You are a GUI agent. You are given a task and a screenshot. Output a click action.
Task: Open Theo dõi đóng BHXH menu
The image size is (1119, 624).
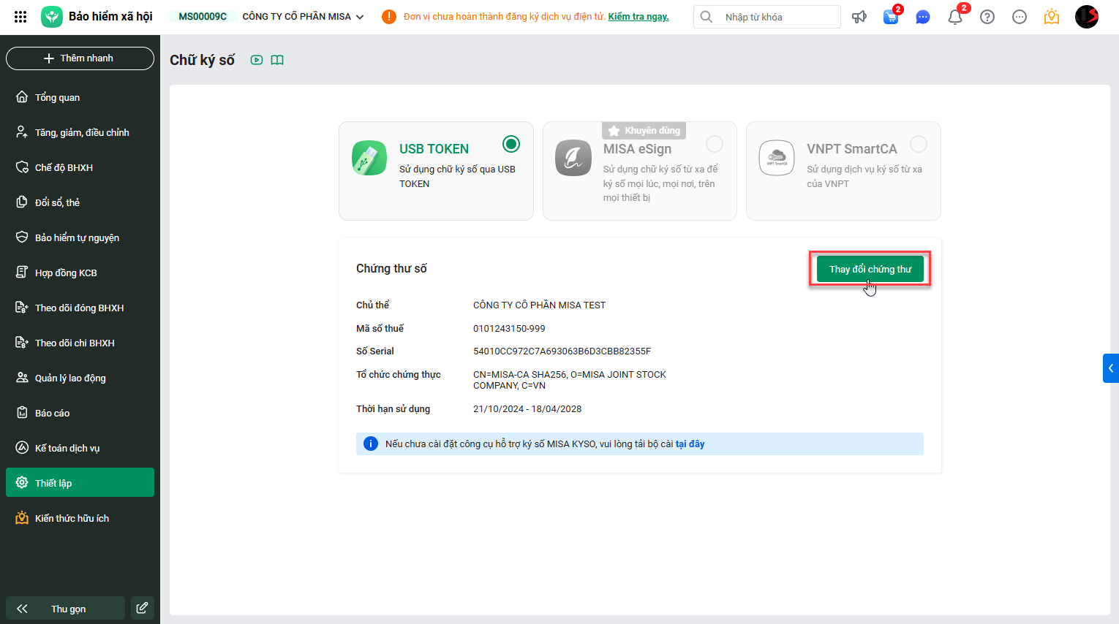(x=80, y=308)
